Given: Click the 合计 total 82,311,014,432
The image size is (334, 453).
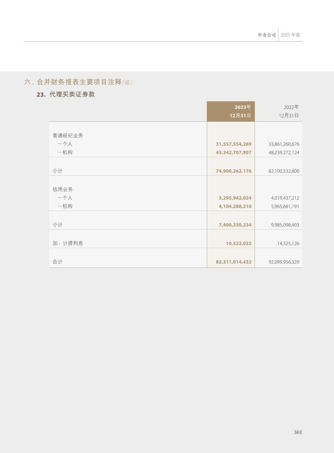Looking at the screenshot, I should point(234,262).
